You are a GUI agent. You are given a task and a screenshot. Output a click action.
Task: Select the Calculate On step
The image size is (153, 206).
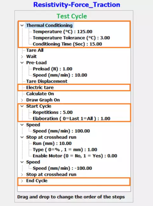click(40, 94)
